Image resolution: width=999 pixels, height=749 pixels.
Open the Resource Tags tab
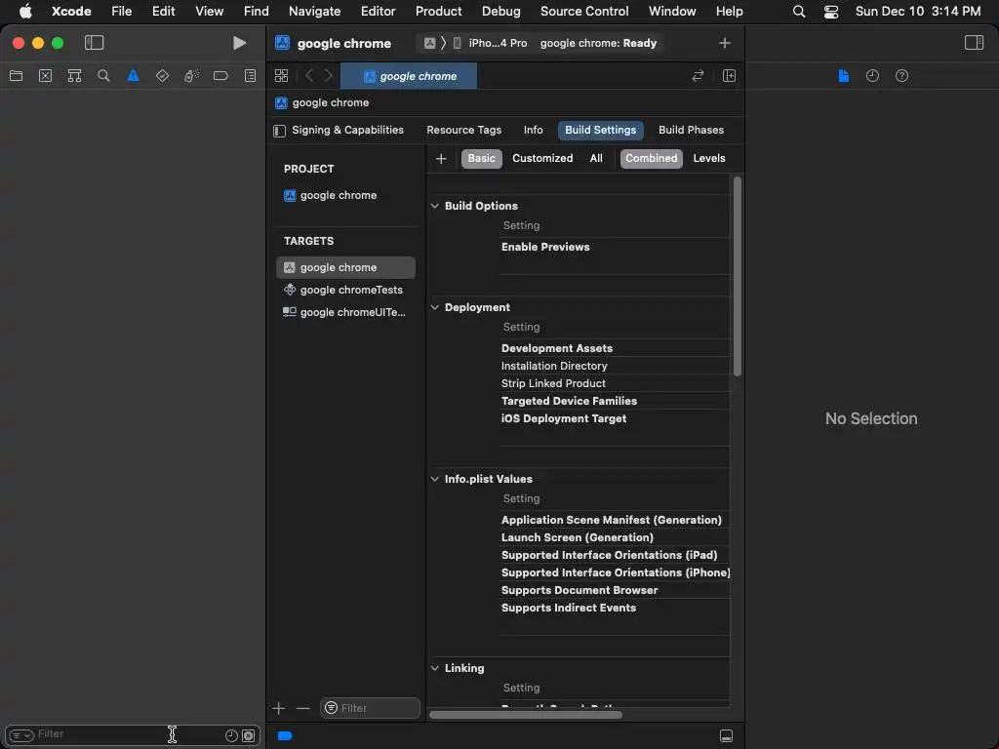(463, 130)
